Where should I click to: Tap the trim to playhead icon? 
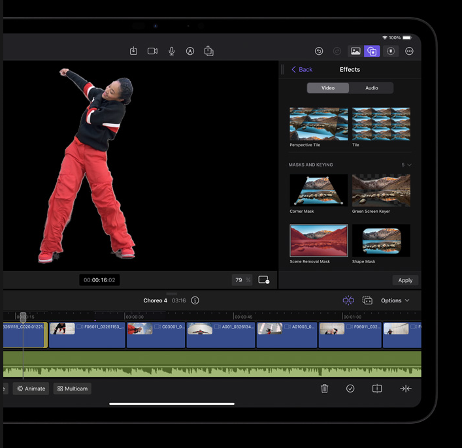point(405,389)
